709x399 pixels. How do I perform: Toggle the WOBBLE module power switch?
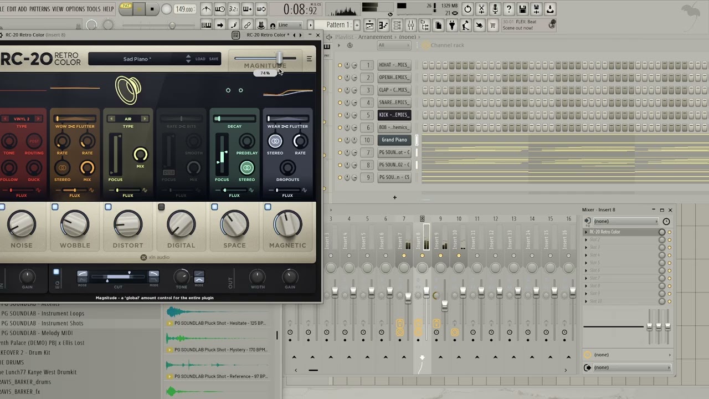coord(55,207)
